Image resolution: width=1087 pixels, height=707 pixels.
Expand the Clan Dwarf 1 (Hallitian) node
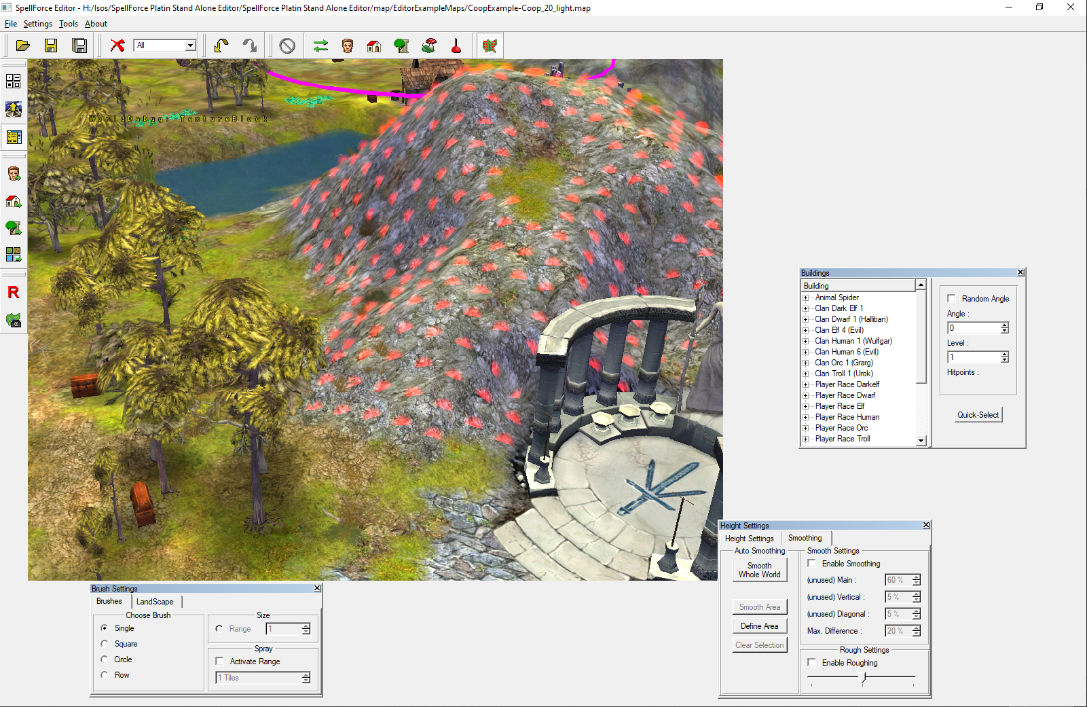(x=806, y=319)
